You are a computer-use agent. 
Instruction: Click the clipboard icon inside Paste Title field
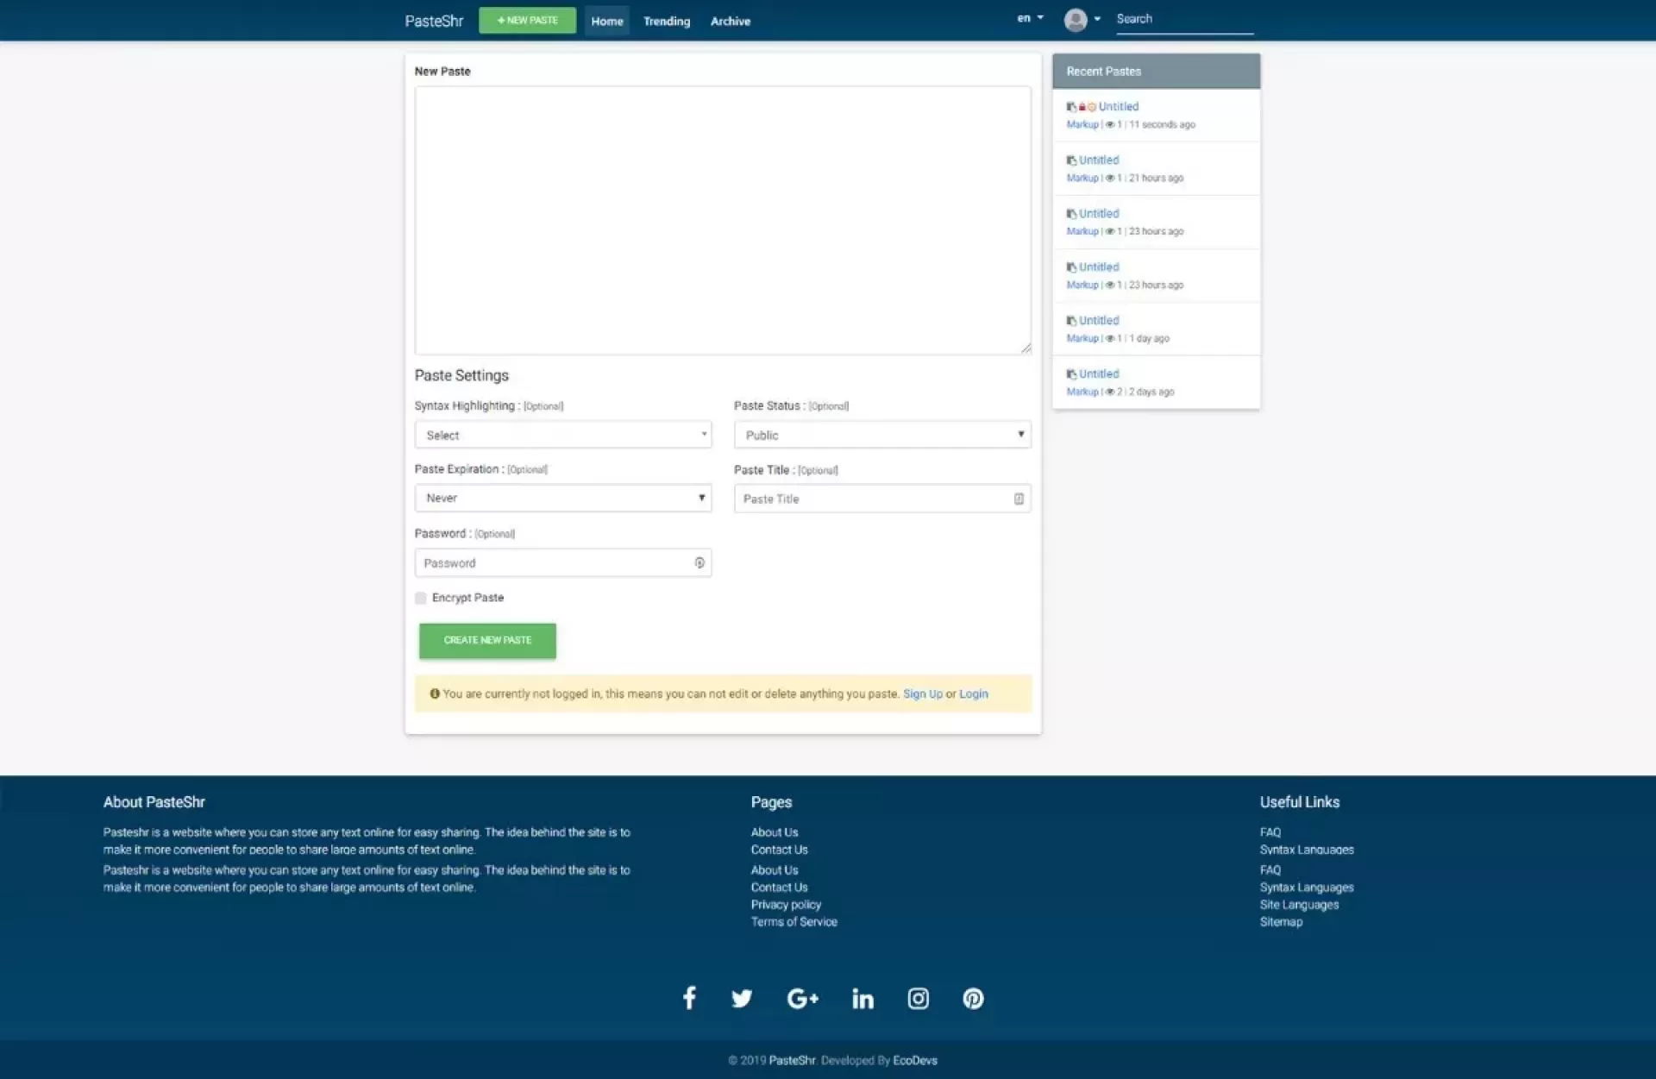coord(1019,499)
